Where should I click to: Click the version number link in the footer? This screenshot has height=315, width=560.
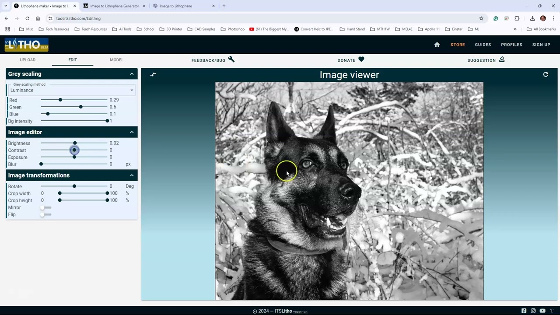point(300,312)
